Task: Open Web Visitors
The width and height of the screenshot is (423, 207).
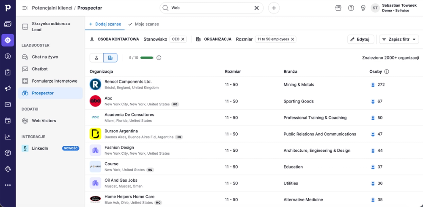Action: 50,121
